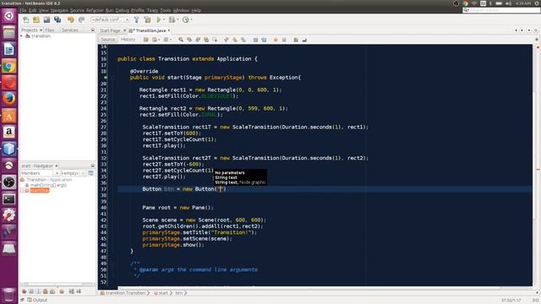Switch to the Files tab
541x304 pixels.
50,30
